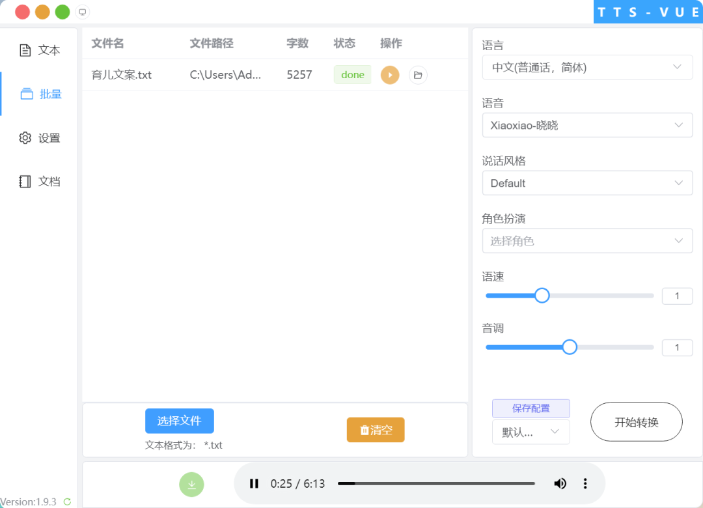Image resolution: width=703 pixels, height=508 pixels.
Task: Click the screen icon beside window controls
Action: 82,12
